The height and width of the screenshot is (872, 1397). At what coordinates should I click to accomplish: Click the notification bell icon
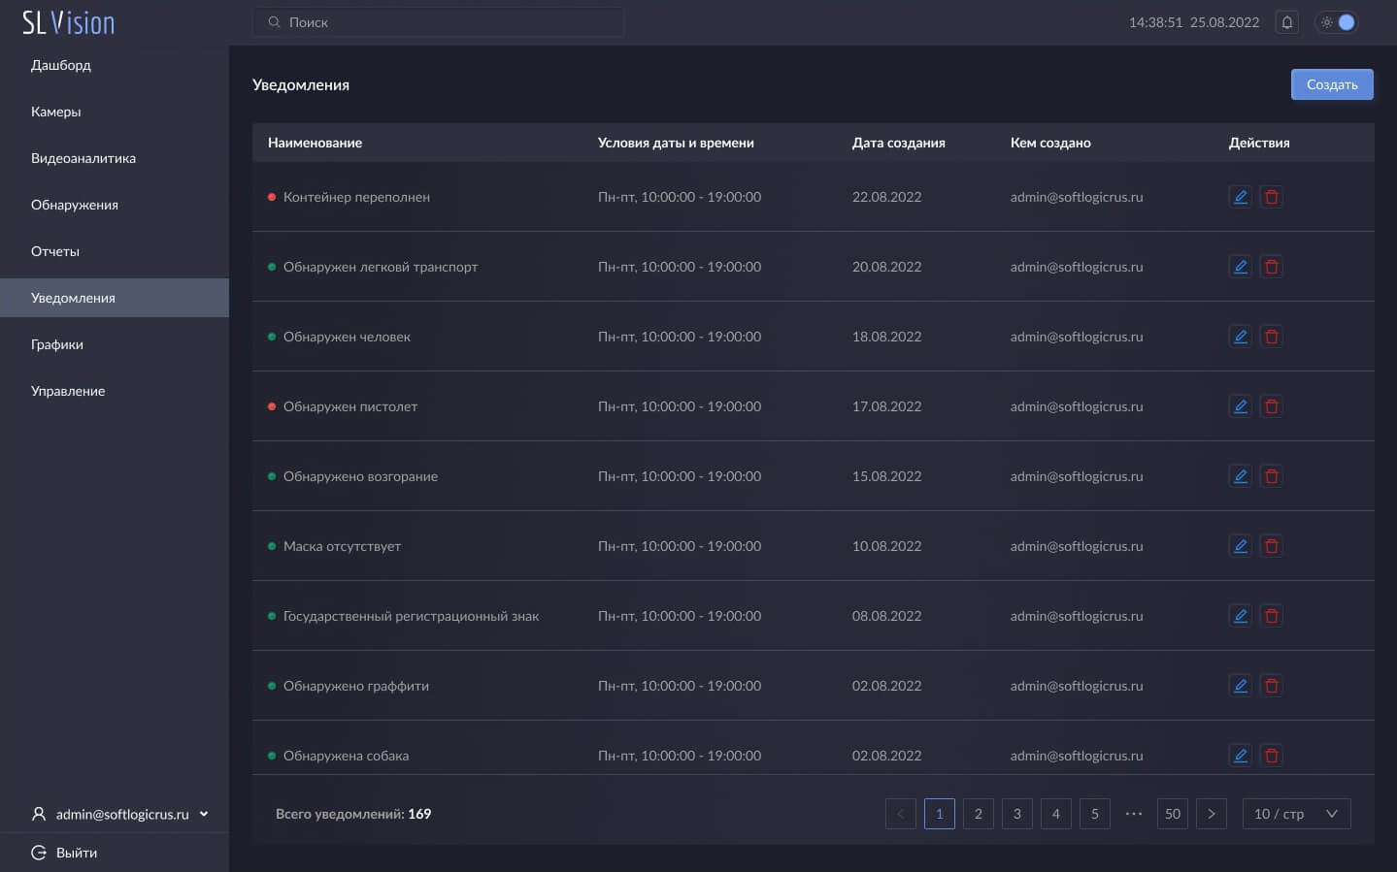click(1286, 22)
